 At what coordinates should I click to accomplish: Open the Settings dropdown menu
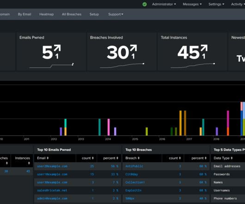coord(216,4)
